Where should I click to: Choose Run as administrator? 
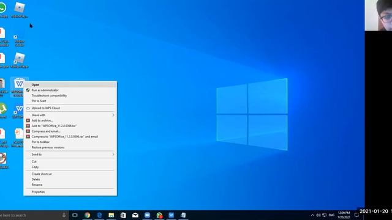click(x=70, y=90)
